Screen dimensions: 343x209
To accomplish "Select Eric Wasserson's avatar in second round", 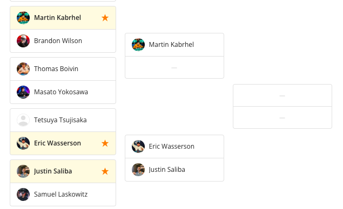I will pos(138,147).
